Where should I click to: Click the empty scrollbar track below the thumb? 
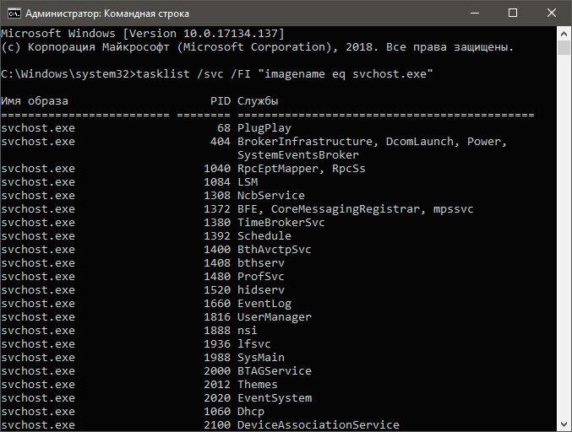[x=564, y=253]
